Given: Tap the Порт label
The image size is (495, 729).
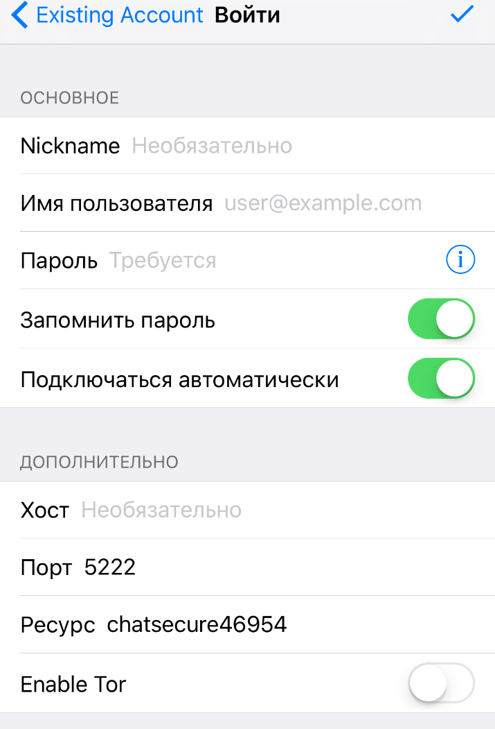Looking at the screenshot, I should 46,567.
